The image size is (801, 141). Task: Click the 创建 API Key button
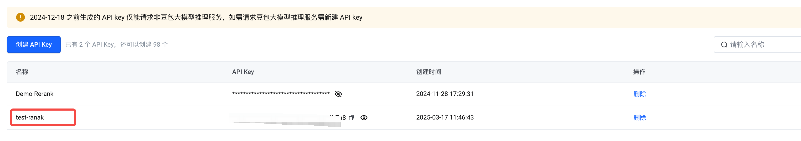(34, 45)
